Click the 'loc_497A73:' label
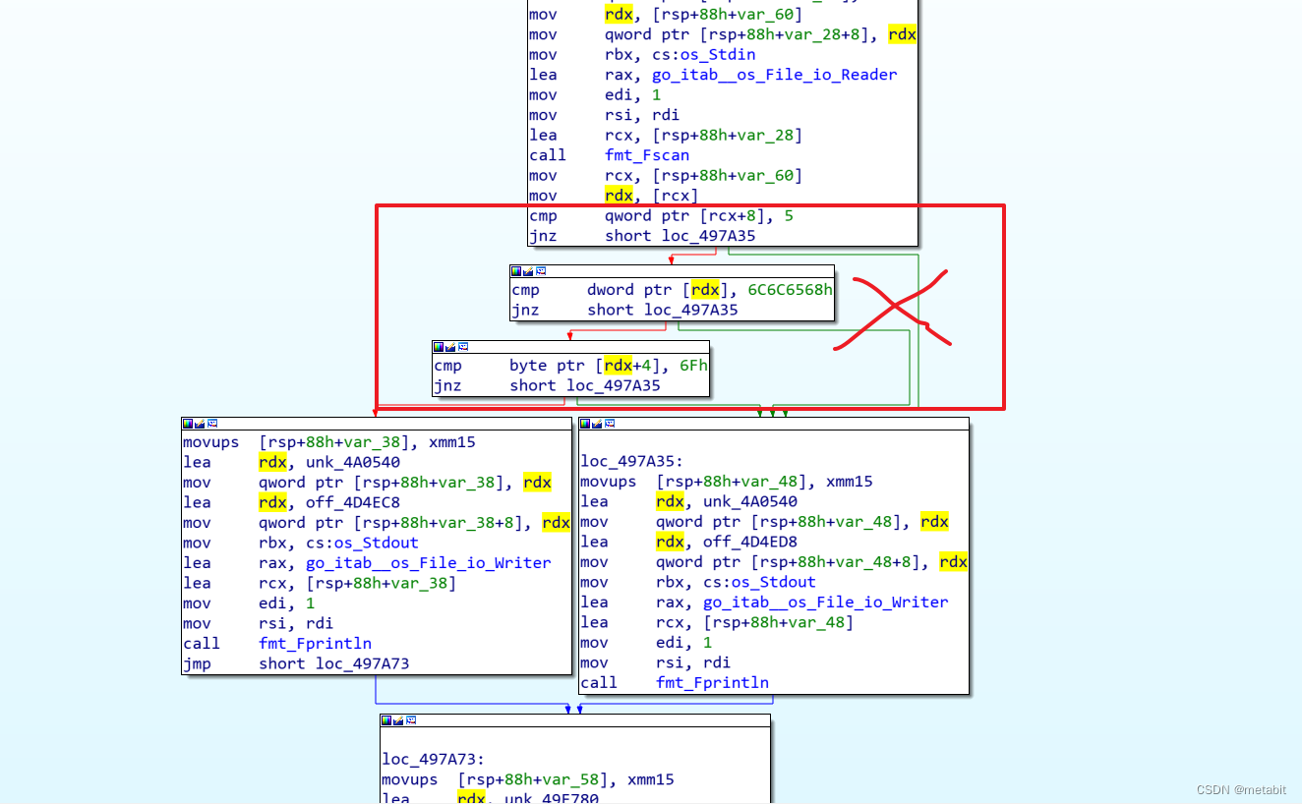This screenshot has height=804, width=1302. point(433,759)
